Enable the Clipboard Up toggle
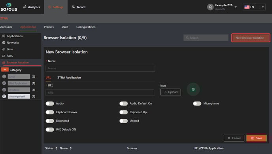 [x=123, y=112]
